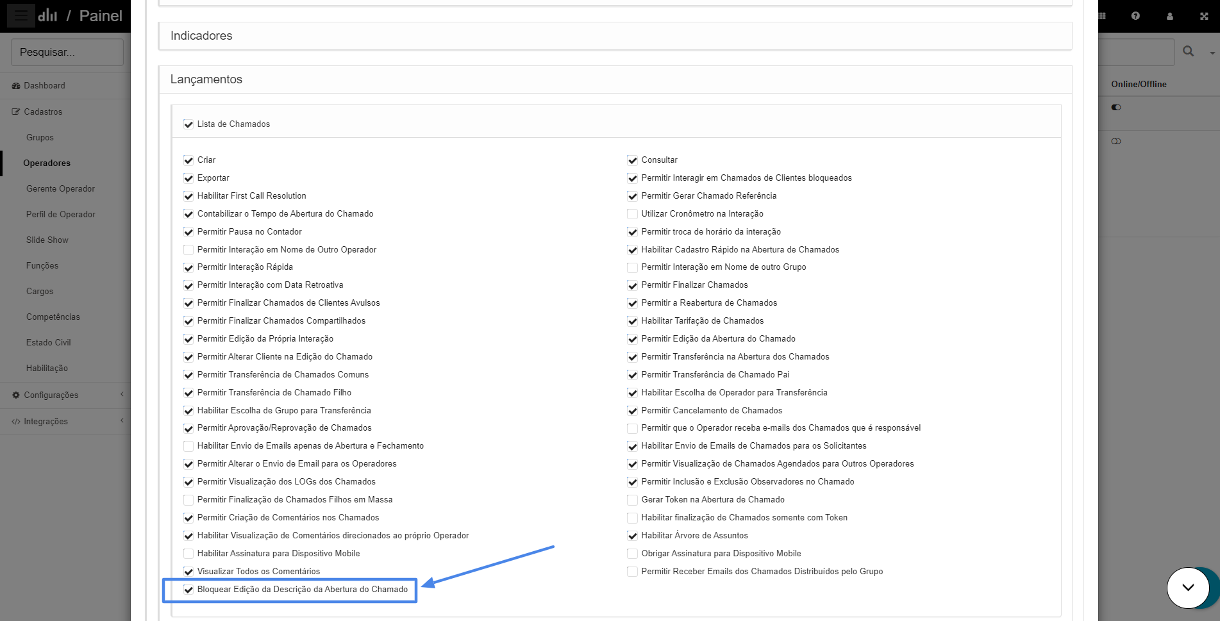Click the Painel breadcrumb title
1220x621 pixels.
[101, 16]
